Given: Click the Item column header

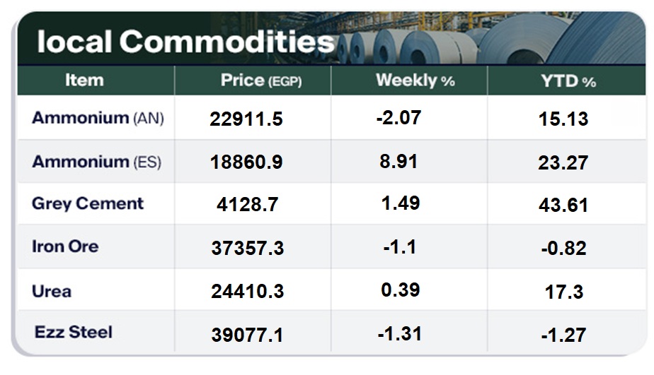Looking at the screenshot, I should pos(84,81).
